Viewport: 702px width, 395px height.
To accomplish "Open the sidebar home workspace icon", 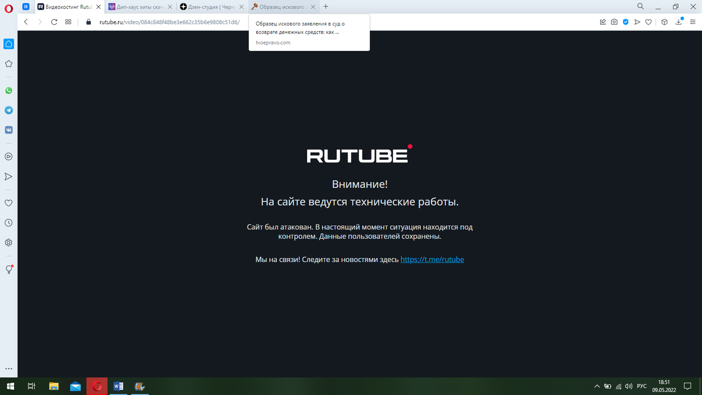I will [x=9, y=44].
